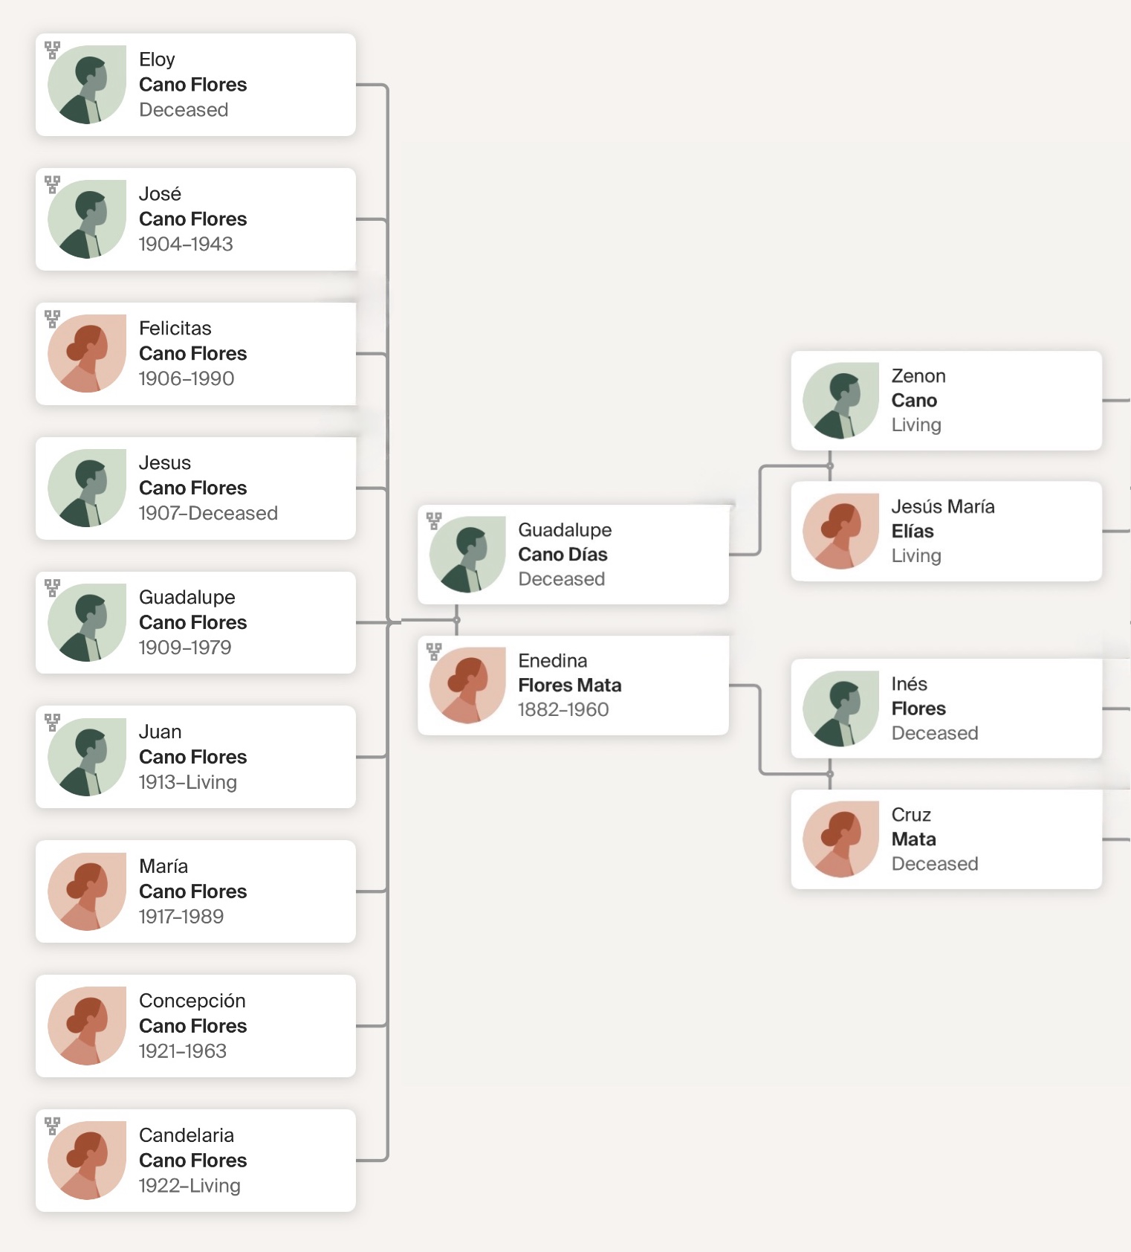The width and height of the screenshot is (1131, 1252).
Task: Click the tree icon on José's card
Action: (x=52, y=184)
